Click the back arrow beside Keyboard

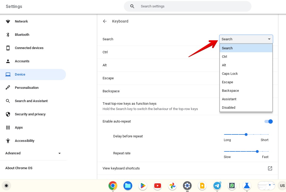click(105, 21)
